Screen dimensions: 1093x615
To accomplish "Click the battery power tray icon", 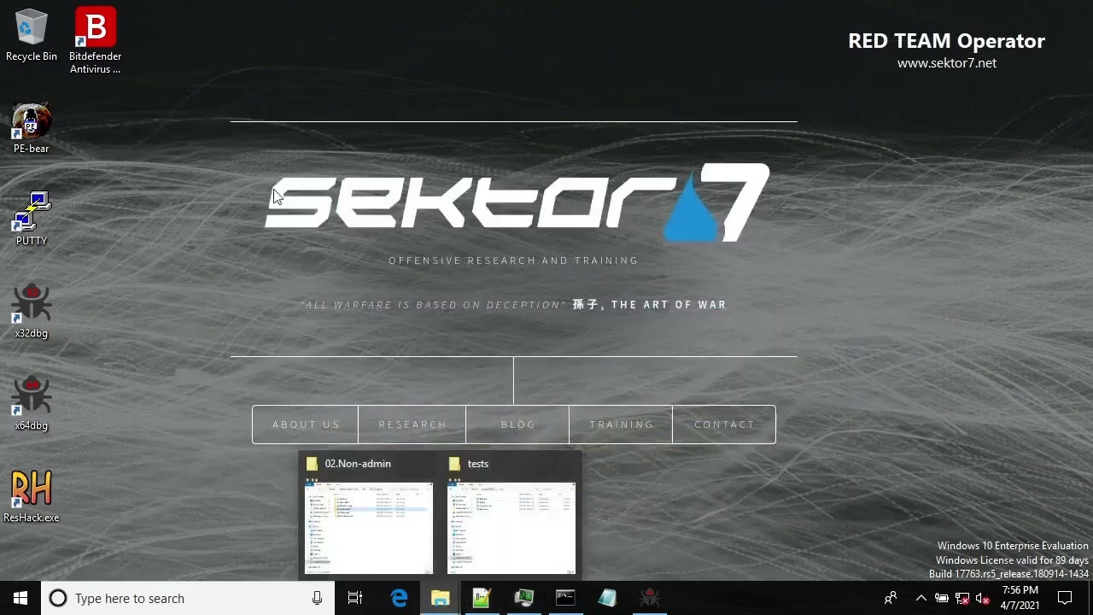I will point(942,598).
